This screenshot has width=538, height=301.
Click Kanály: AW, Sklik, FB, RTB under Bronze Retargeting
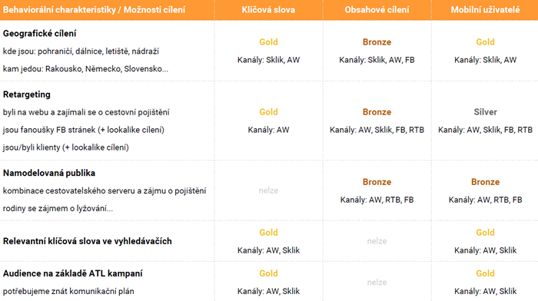(x=377, y=130)
